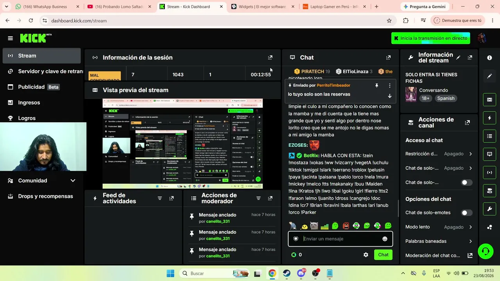Image resolution: width=500 pixels, height=281 pixels.
Task: Open pinned message three-dot options
Action: (389, 85)
